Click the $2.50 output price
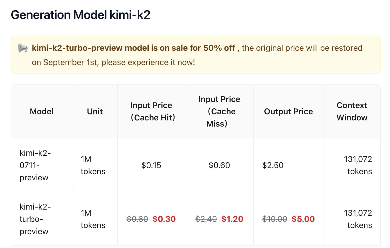This screenshot has height=248, width=390. [273, 165]
